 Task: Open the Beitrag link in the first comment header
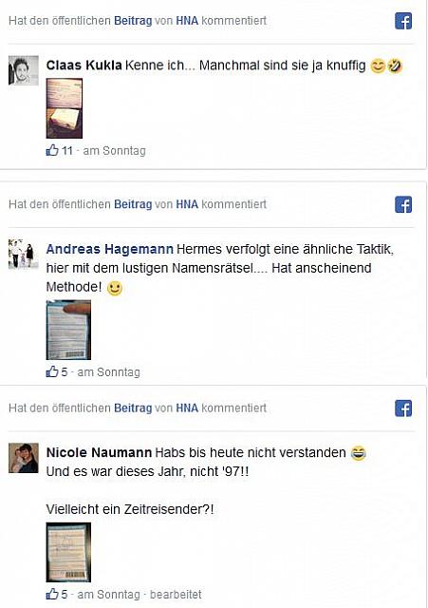pos(133,21)
